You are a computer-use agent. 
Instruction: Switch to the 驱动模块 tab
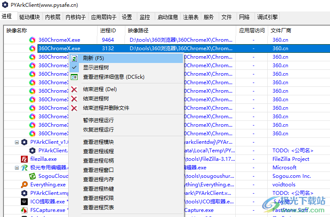pyautogui.click(x=29, y=17)
